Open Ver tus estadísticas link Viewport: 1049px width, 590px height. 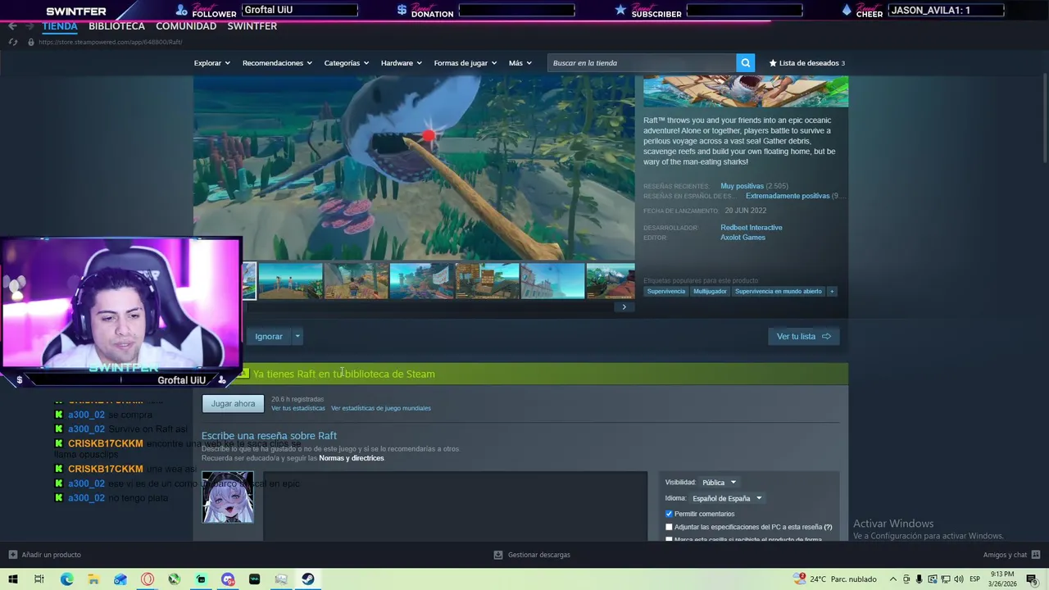coord(297,408)
